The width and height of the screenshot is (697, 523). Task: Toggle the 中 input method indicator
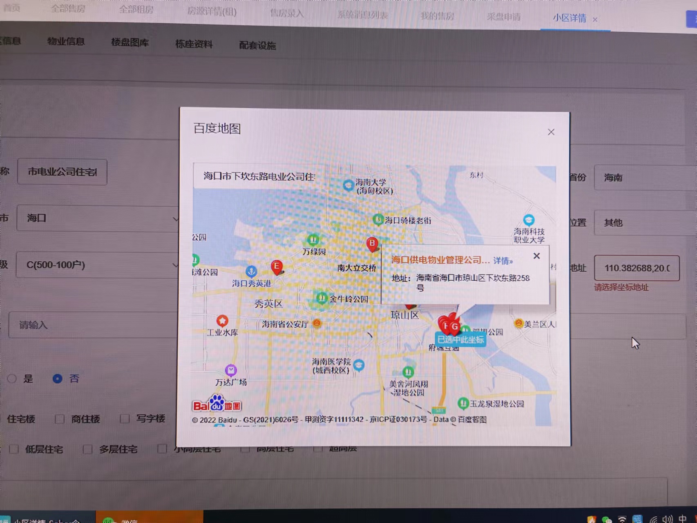[x=682, y=519]
